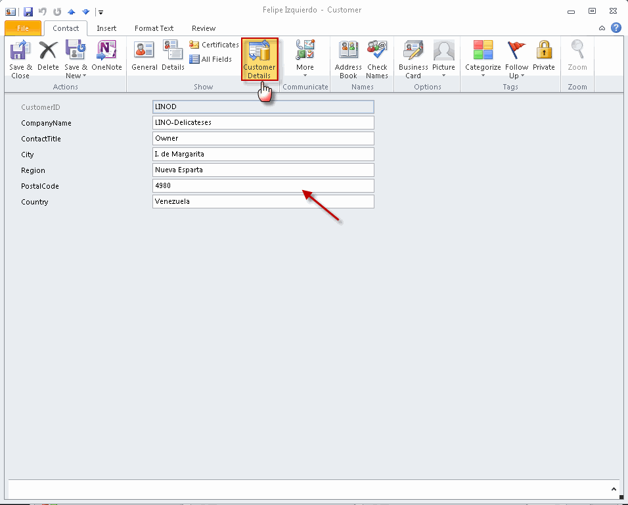
Task: Run Check Names on the contact
Action: coord(376,58)
